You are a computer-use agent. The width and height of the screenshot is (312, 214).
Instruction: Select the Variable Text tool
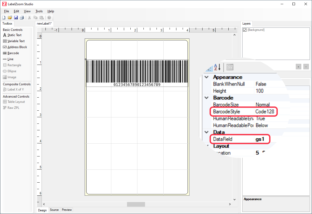click(14, 41)
